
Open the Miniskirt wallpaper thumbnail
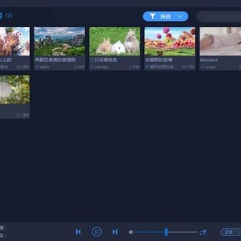pos(220,42)
